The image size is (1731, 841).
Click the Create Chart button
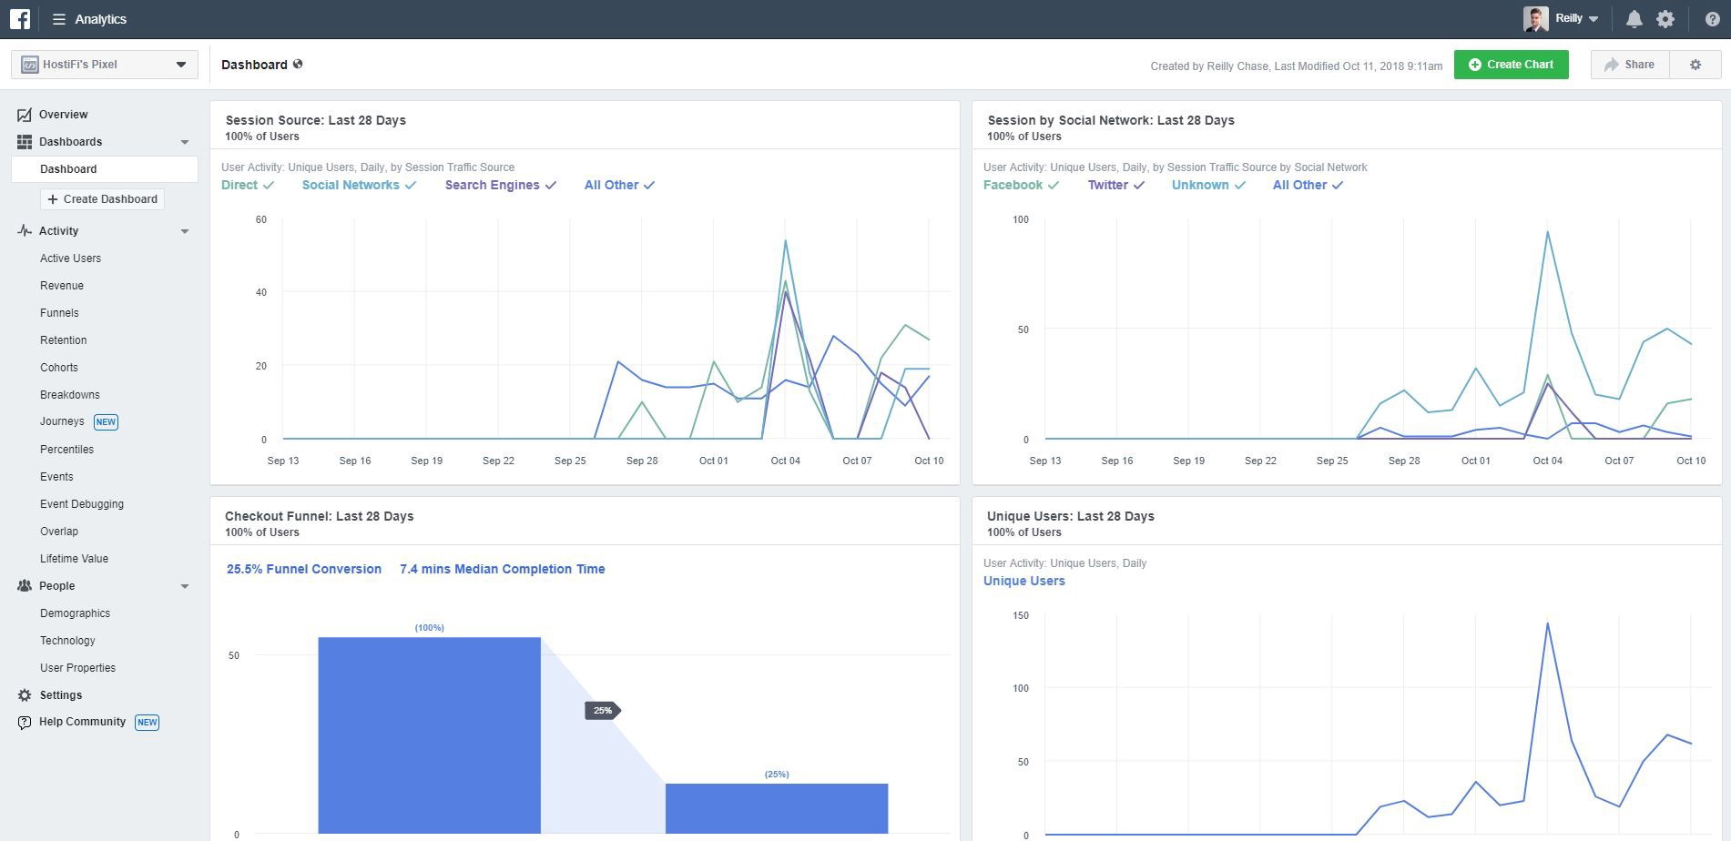click(1511, 65)
